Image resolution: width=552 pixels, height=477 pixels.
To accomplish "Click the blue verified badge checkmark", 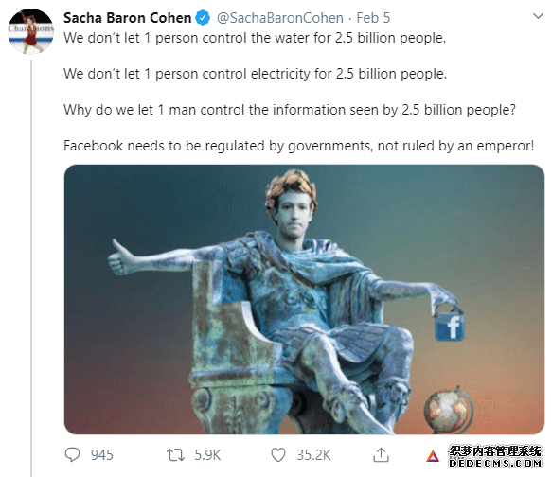I will point(203,18).
